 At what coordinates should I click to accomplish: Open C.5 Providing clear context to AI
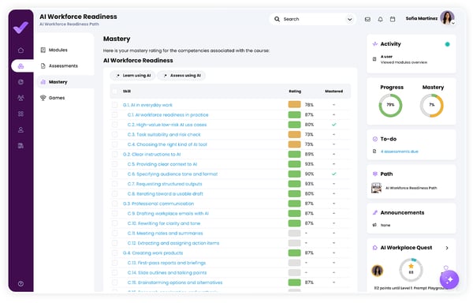(x=162, y=164)
